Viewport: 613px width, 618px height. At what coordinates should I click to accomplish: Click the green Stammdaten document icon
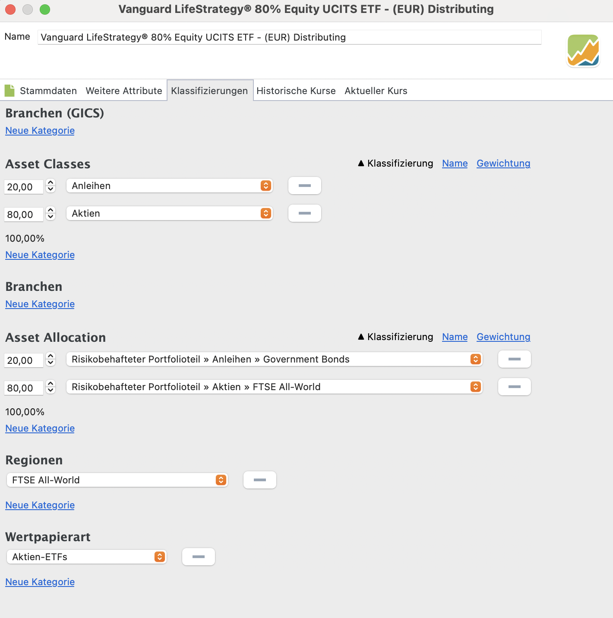[9, 91]
